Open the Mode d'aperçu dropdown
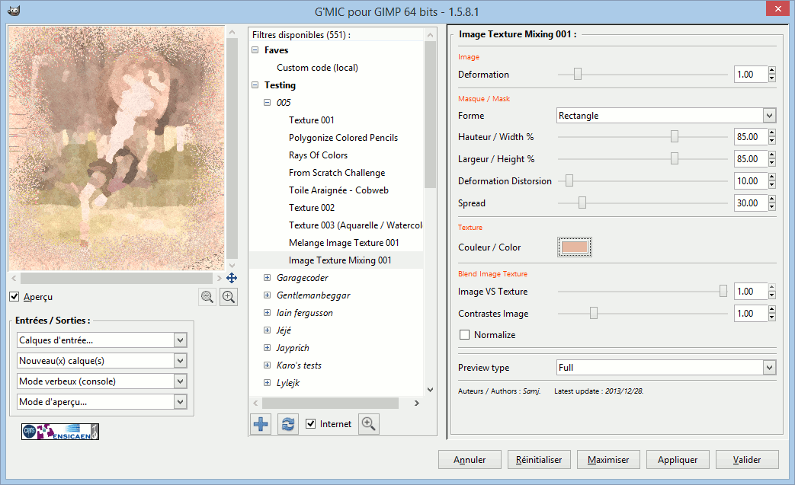The width and height of the screenshot is (795, 485). point(102,402)
